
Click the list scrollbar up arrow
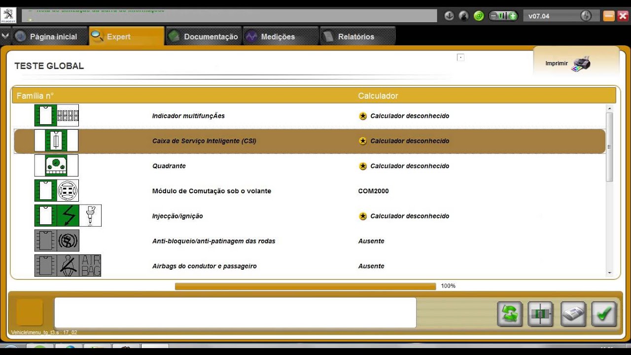pyautogui.click(x=610, y=108)
